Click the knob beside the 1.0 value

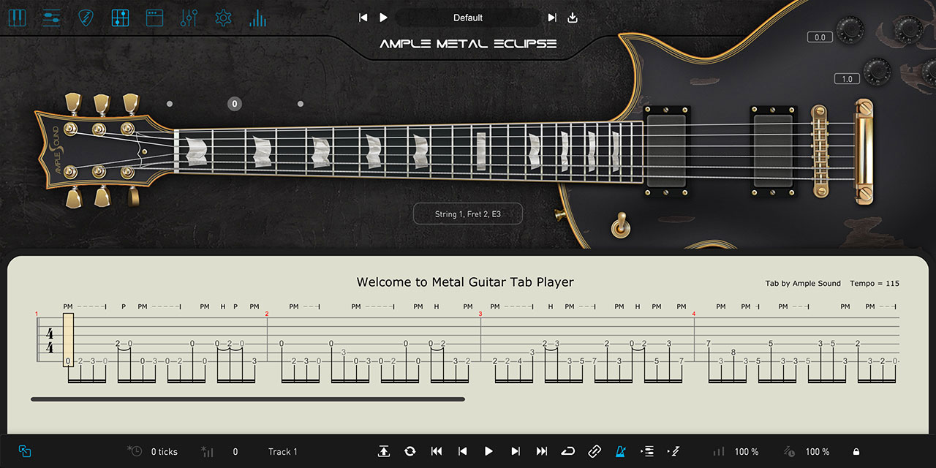click(876, 72)
